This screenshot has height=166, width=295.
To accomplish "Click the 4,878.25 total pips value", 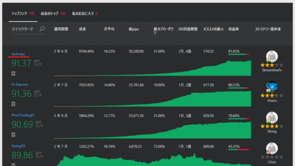I will point(135,146).
